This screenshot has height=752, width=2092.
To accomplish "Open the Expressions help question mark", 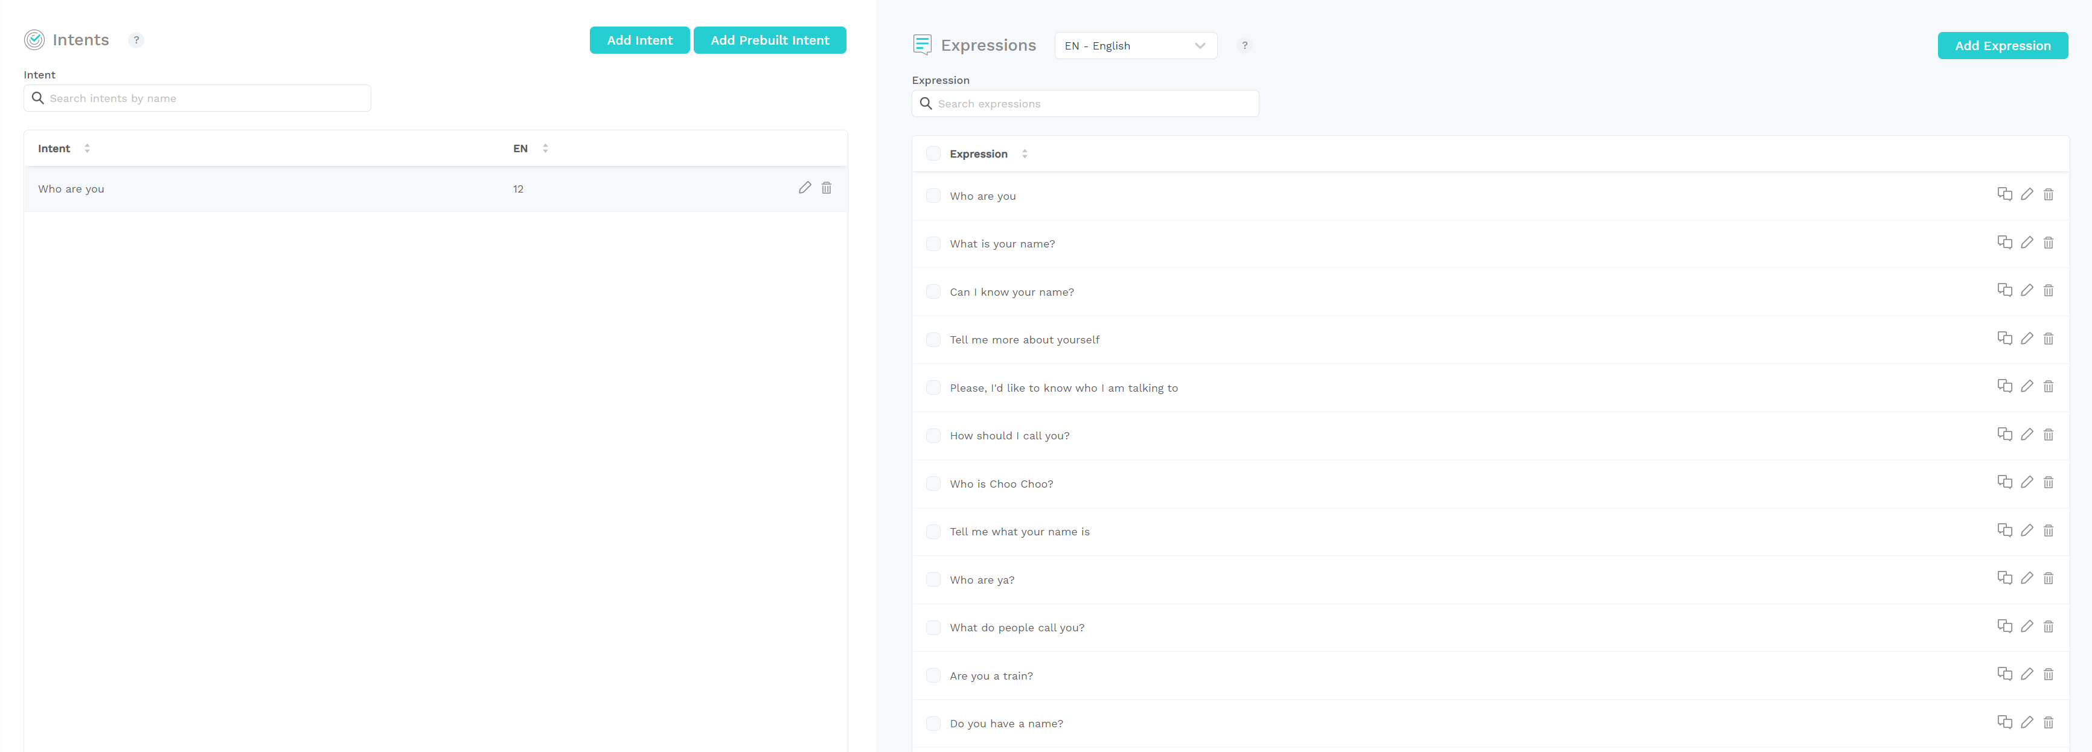I will (1244, 45).
